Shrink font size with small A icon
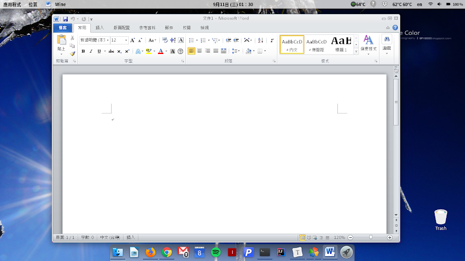 point(140,40)
